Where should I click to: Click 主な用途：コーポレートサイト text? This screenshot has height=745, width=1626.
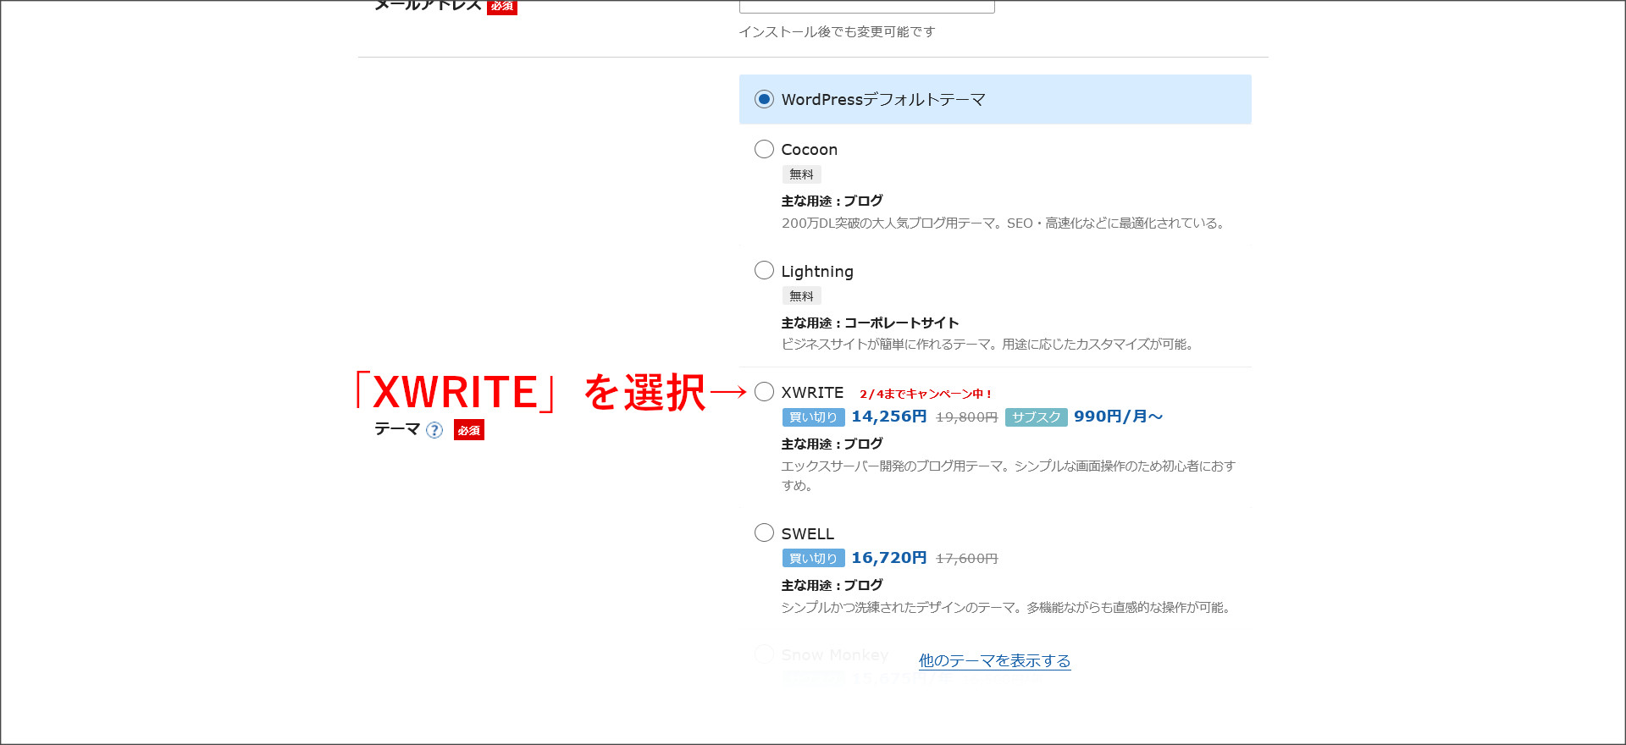(x=870, y=323)
